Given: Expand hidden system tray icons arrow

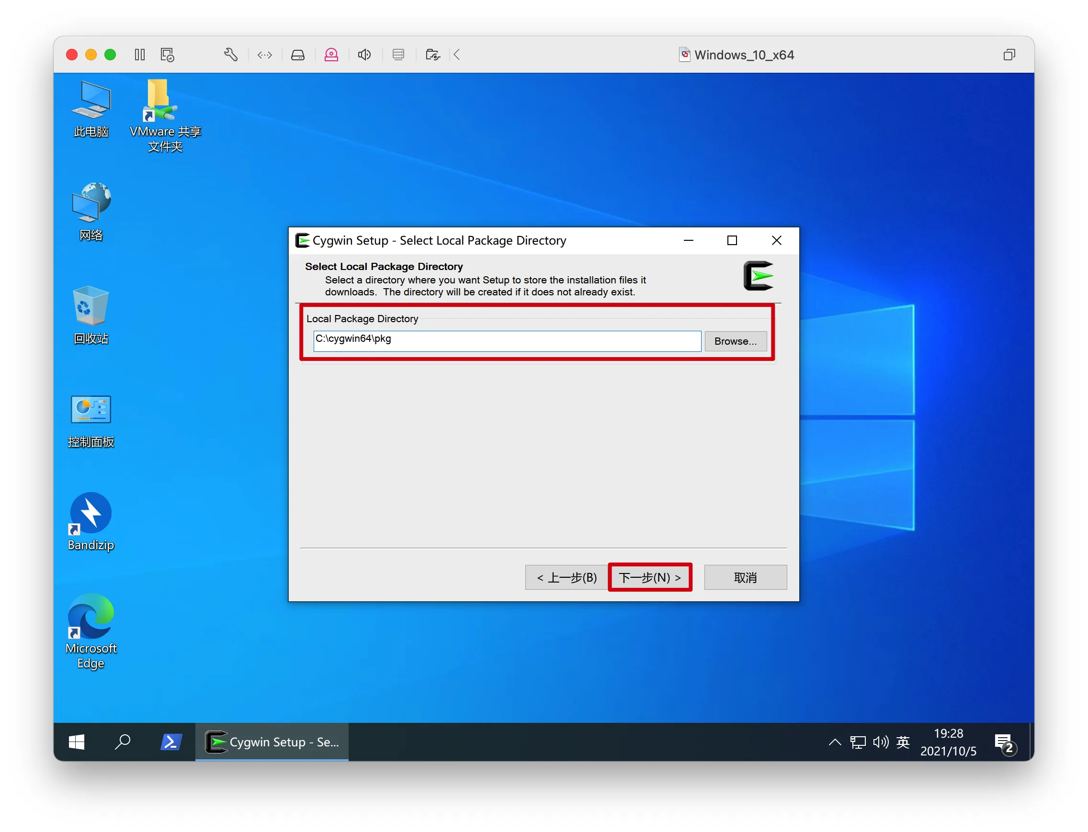Looking at the screenshot, I should pyautogui.click(x=835, y=742).
